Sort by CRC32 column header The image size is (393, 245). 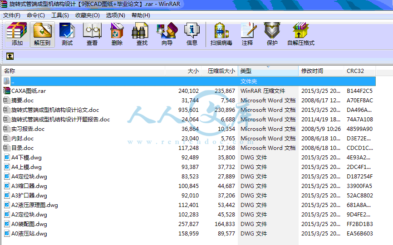point(360,71)
